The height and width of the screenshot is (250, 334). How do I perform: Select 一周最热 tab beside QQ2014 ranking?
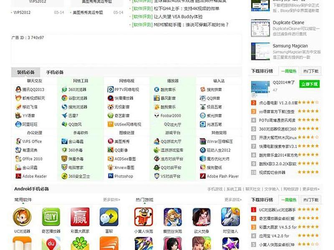288,71
